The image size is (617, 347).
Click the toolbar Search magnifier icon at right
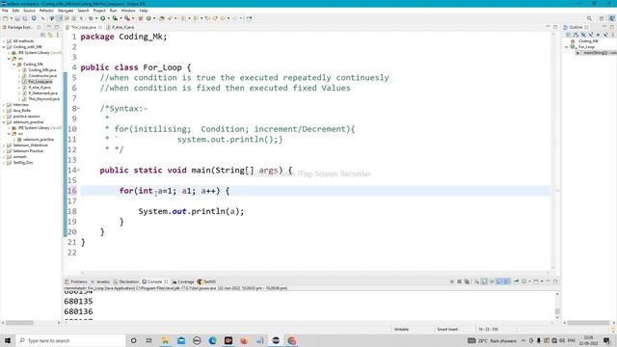[x=589, y=18]
